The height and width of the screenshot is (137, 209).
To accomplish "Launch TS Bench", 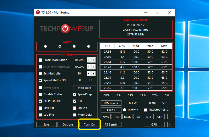I will pos(111,124).
